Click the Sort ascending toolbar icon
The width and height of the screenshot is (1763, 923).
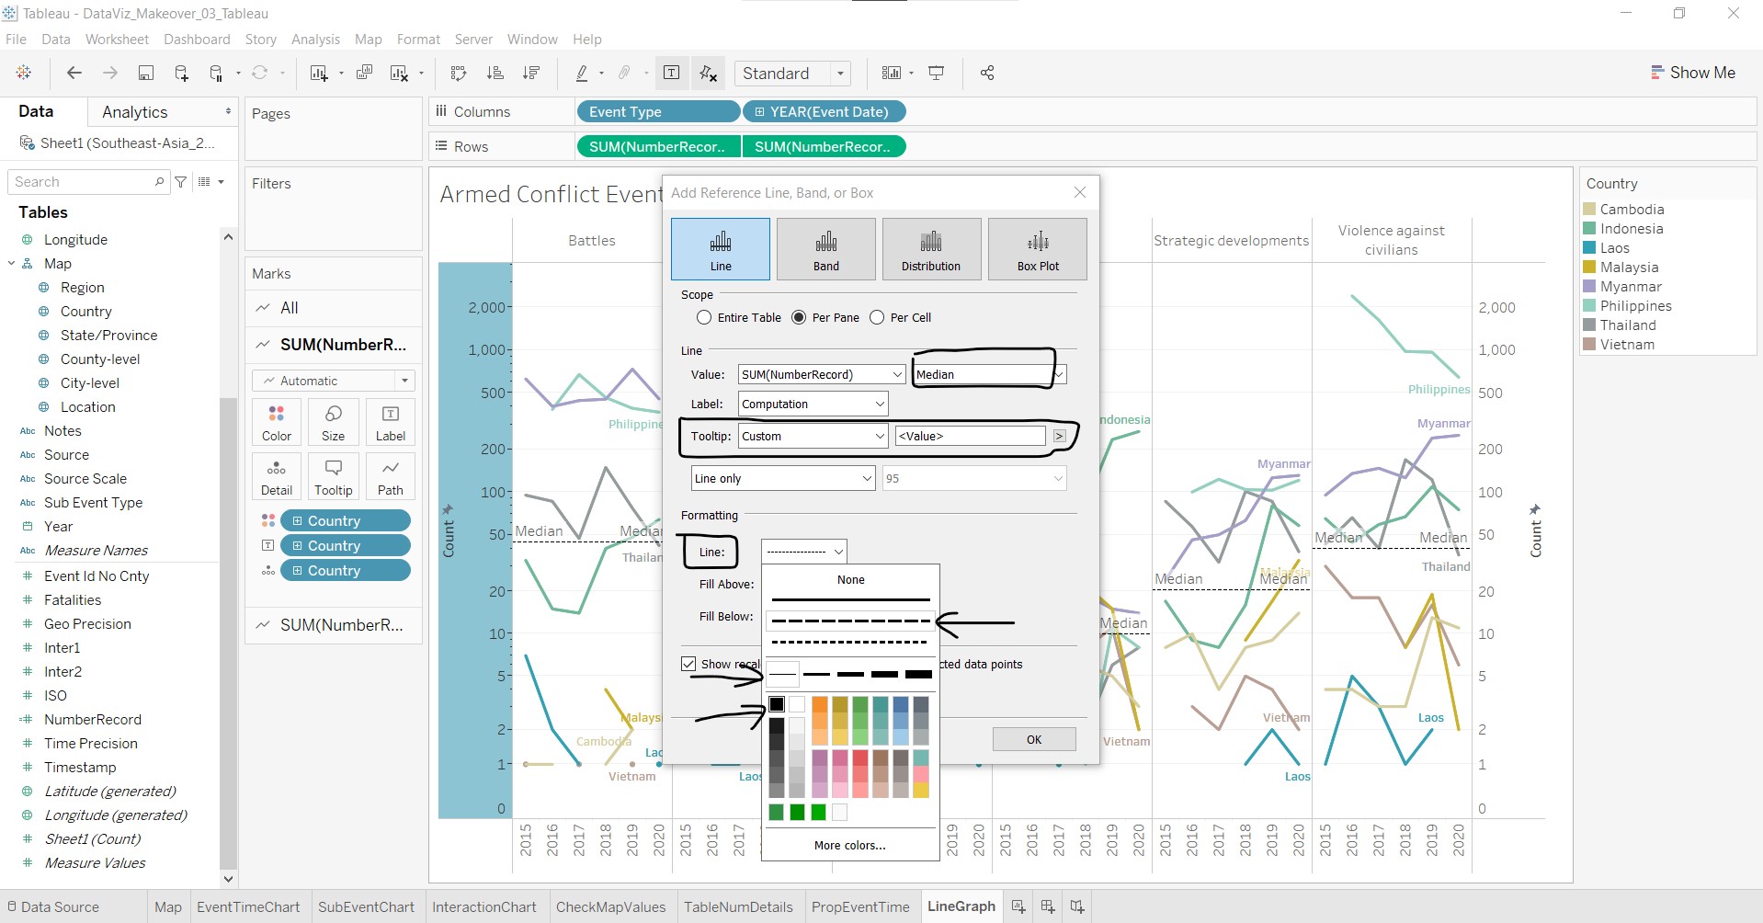pos(495,74)
